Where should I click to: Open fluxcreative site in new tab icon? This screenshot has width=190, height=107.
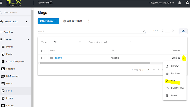click(51, 3)
